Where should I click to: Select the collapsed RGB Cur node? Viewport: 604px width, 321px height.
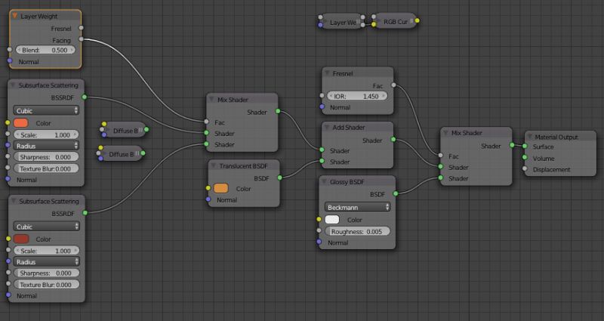(x=395, y=22)
